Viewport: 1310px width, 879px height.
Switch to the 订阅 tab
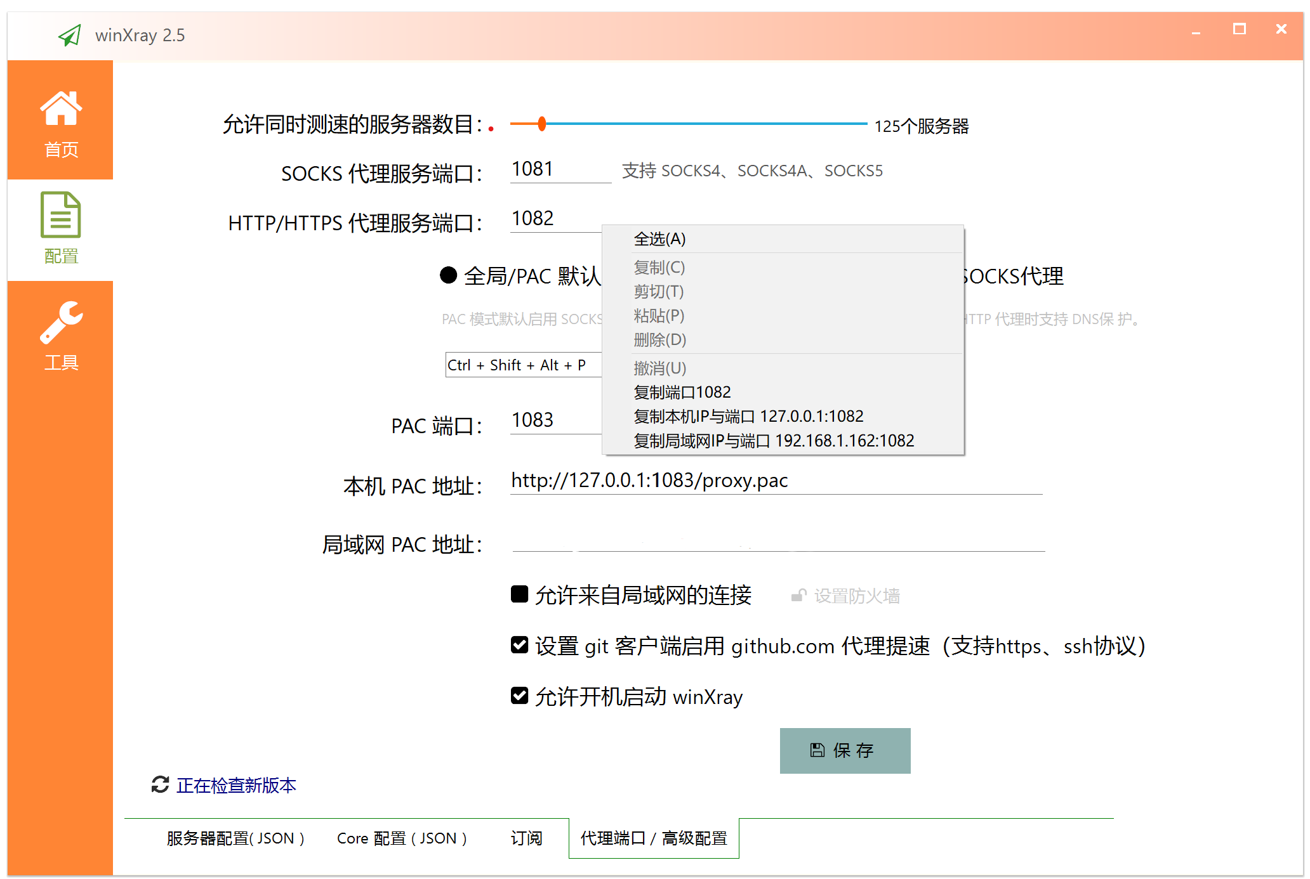pos(526,838)
